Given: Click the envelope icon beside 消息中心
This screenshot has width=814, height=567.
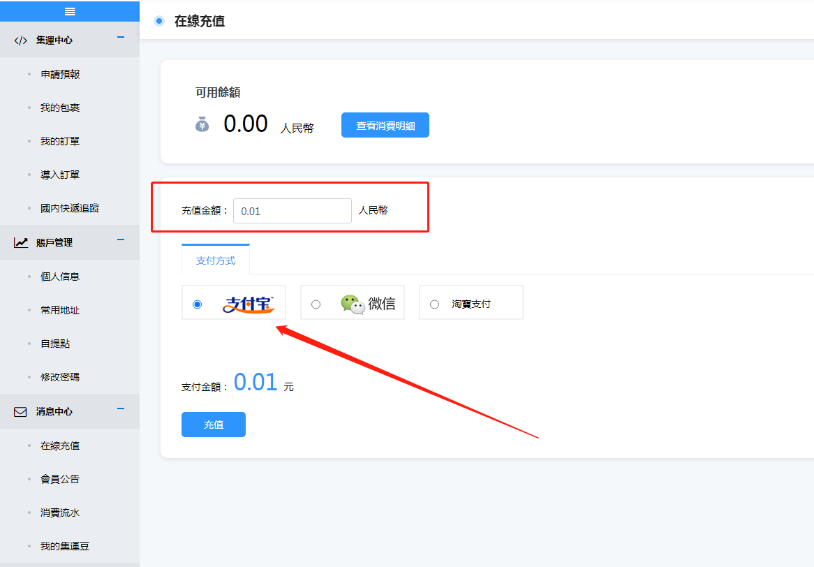Looking at the screenshot, I should (21, 412).
